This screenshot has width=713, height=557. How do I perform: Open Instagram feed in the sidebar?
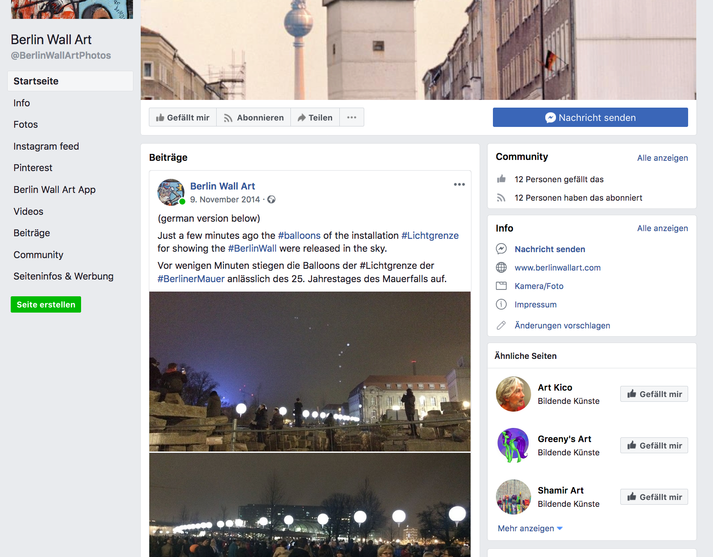[x=46, y=146]
